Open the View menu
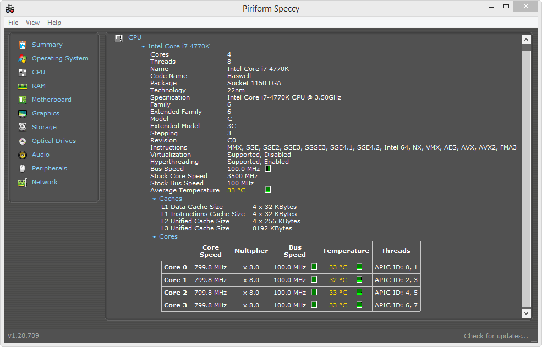 pos(32,23)
